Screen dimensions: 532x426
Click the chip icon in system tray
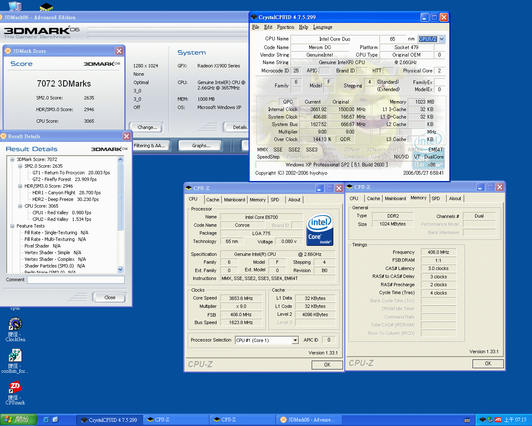click(483, 420)
